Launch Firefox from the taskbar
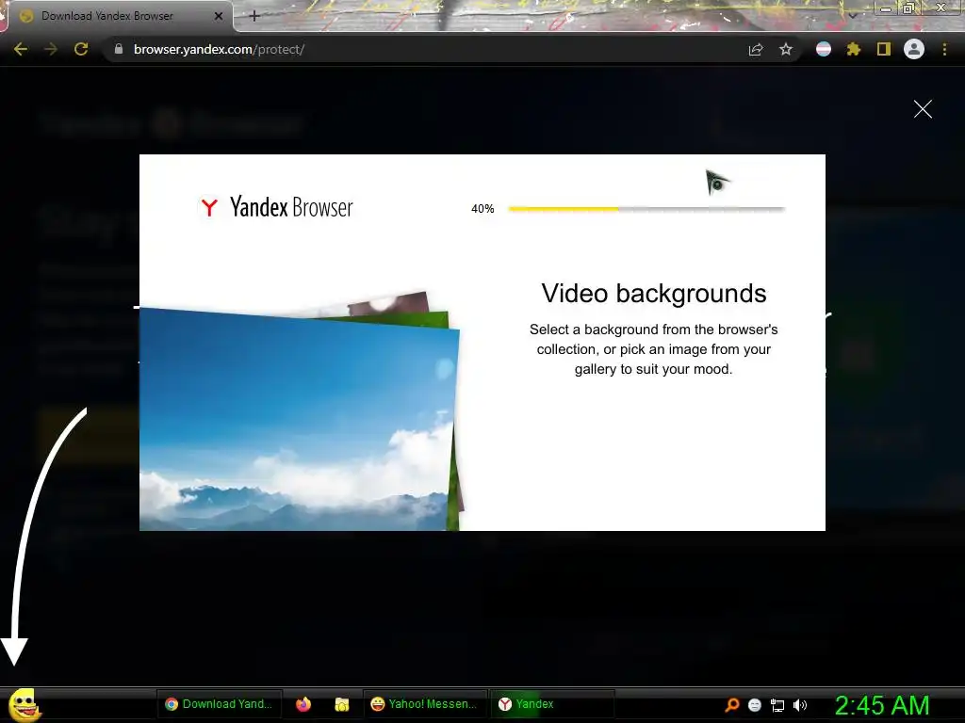 [x=303, y=704]
